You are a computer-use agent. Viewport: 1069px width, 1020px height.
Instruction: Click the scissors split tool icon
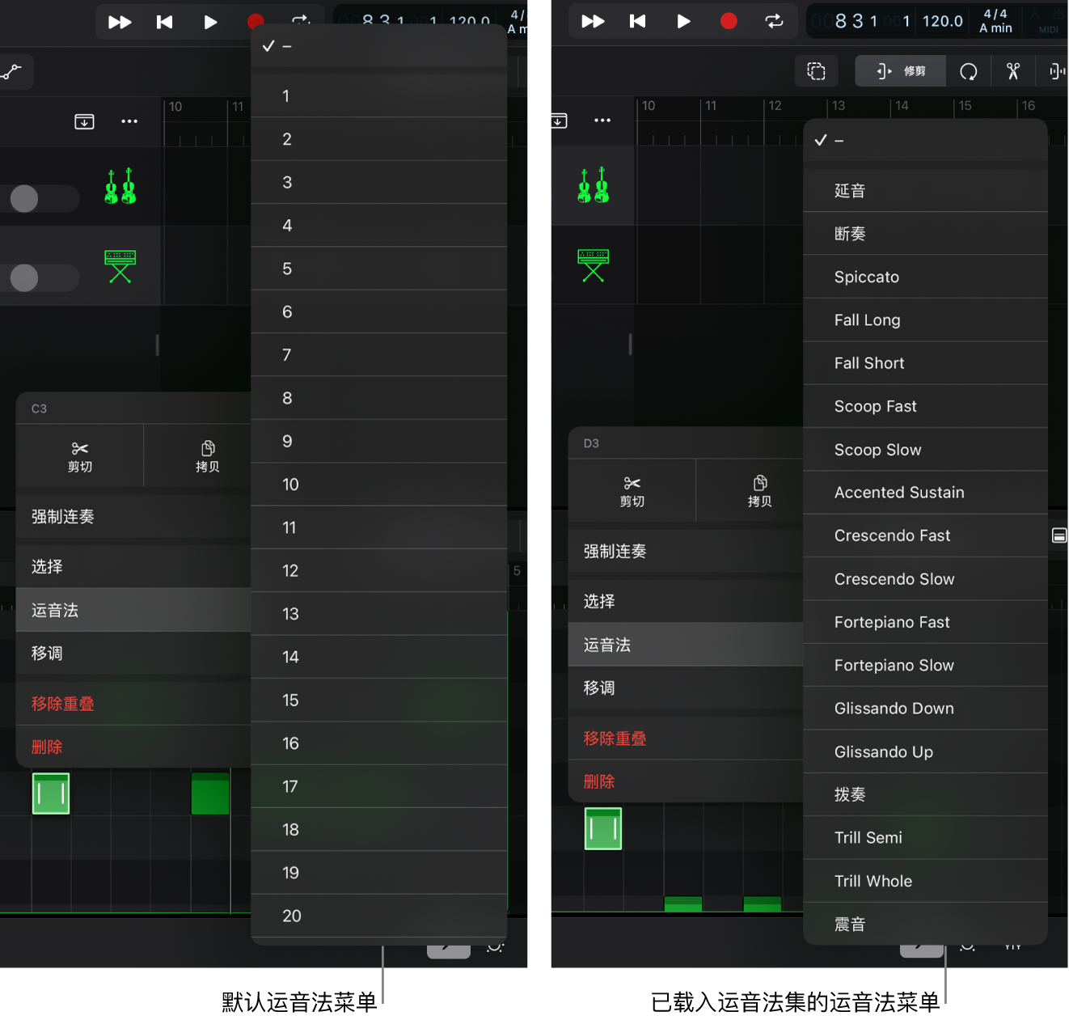point(1013,71)
